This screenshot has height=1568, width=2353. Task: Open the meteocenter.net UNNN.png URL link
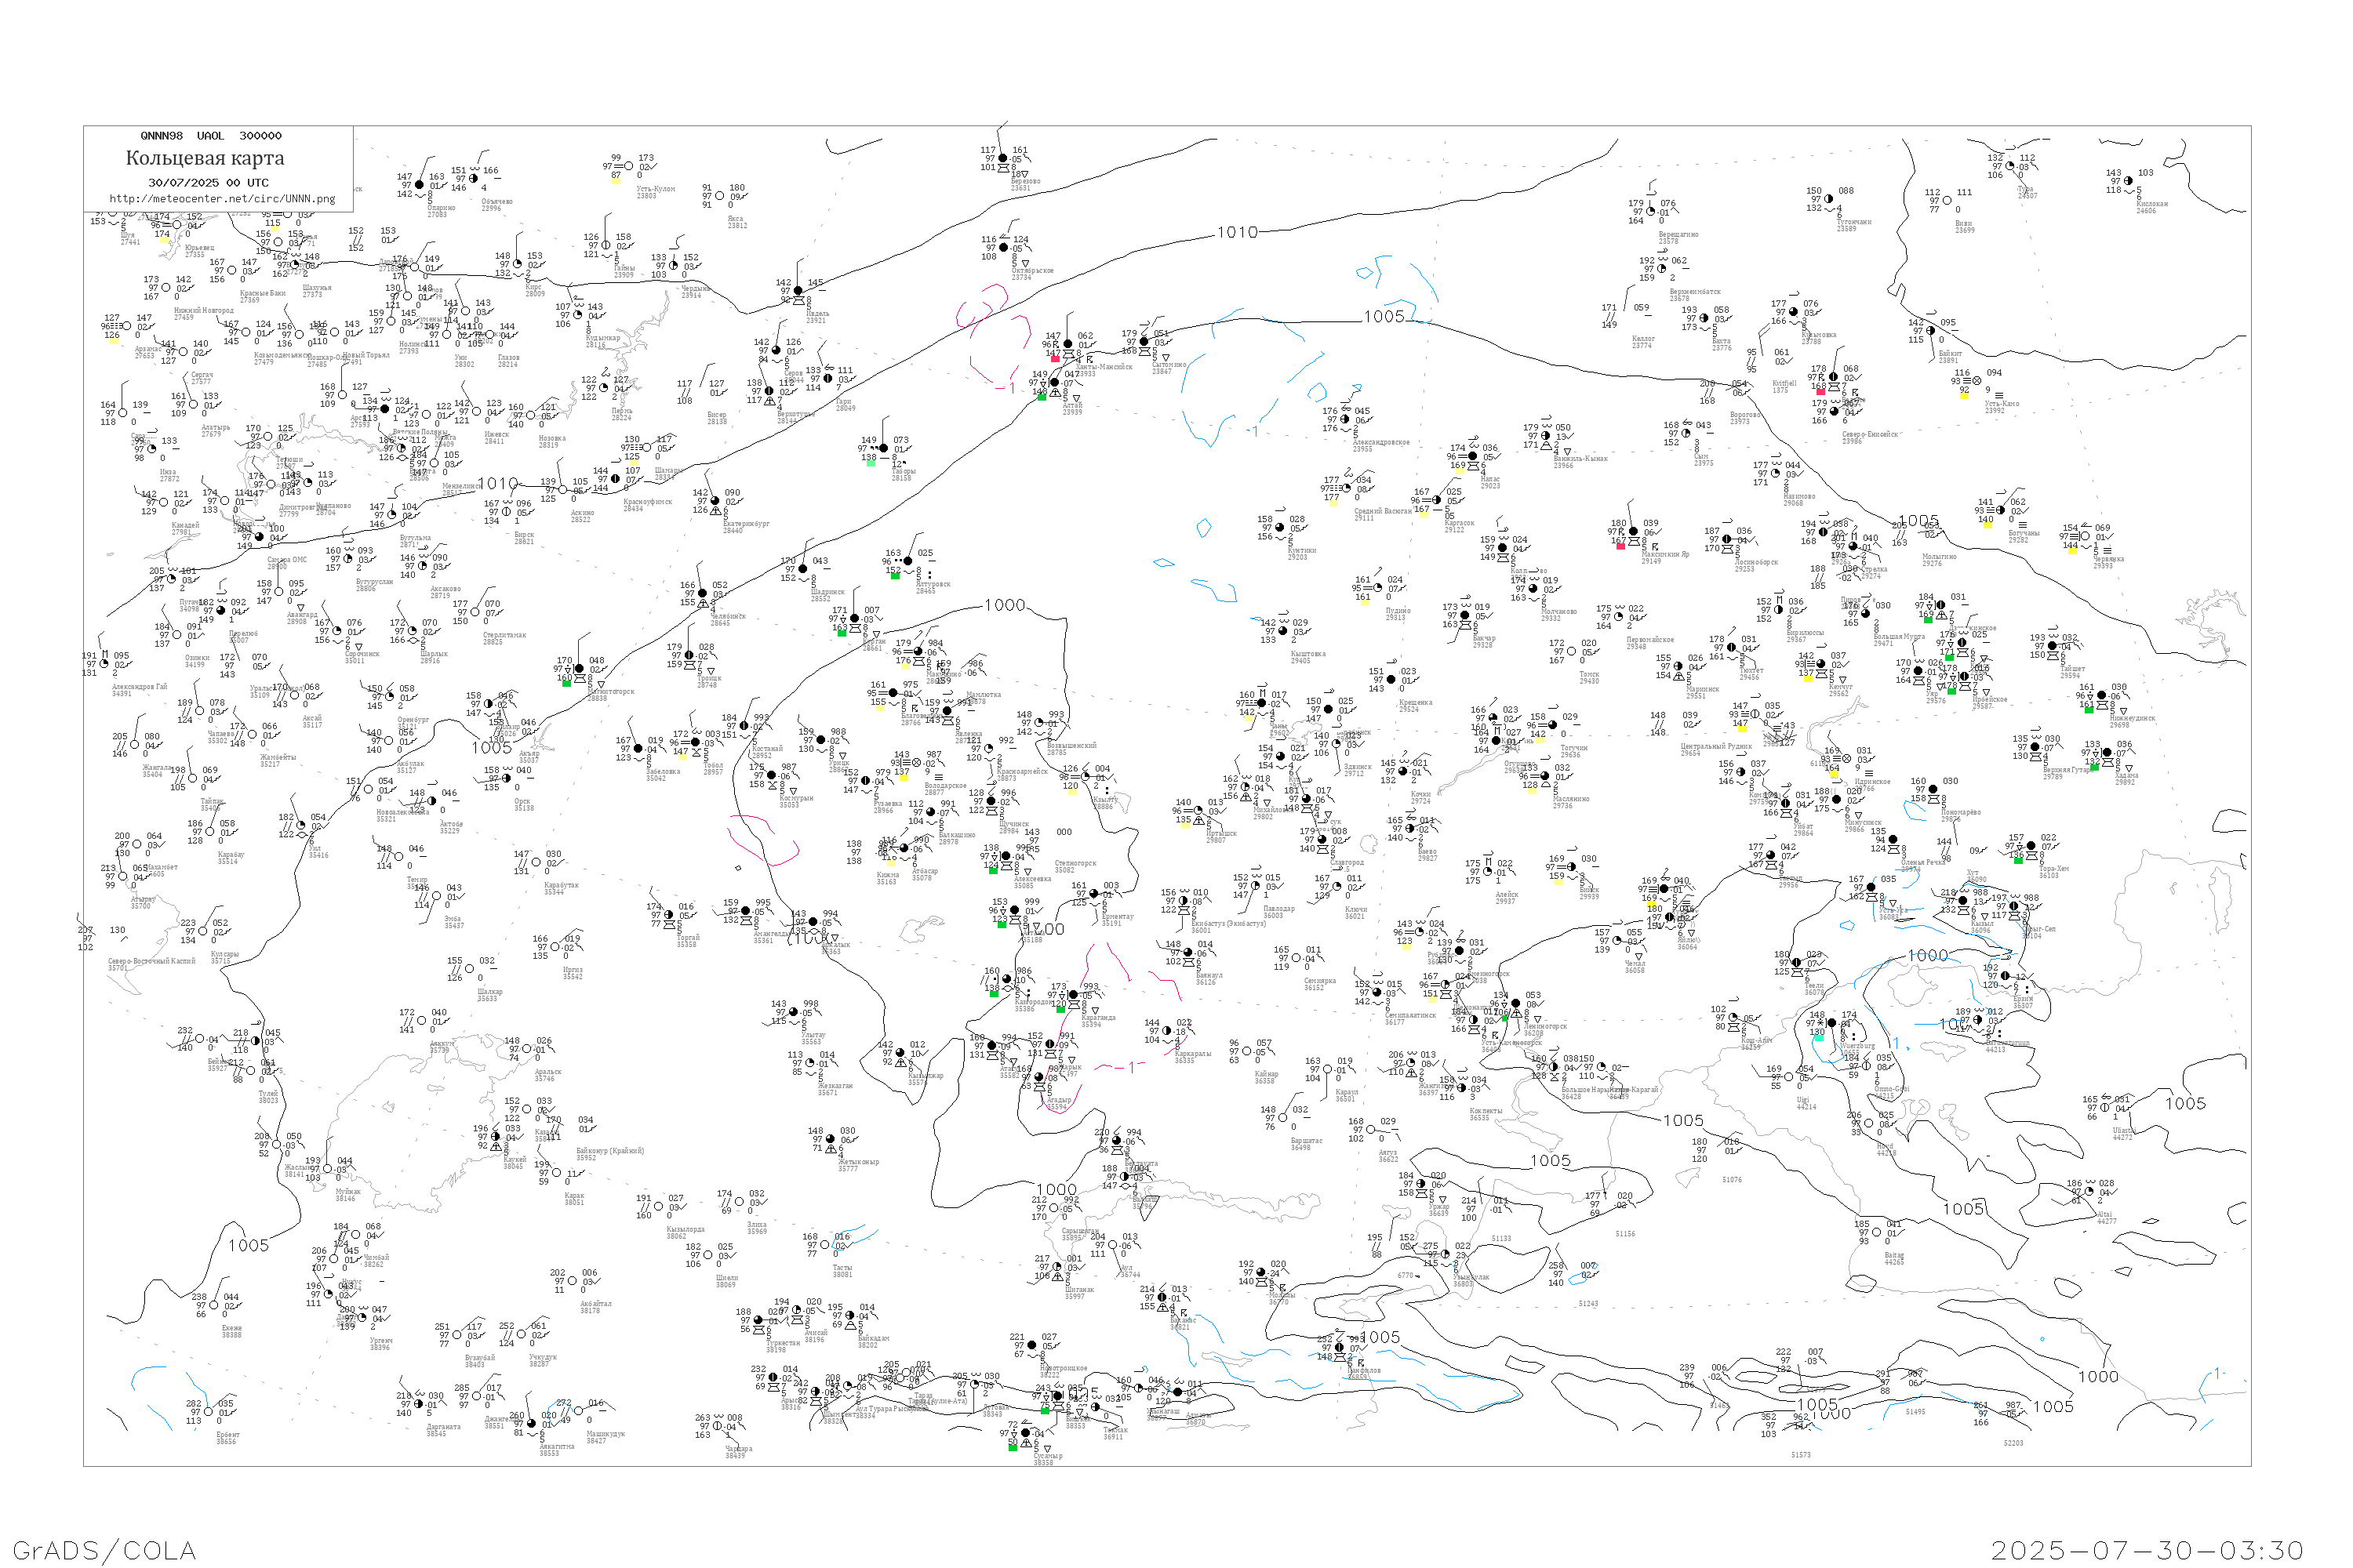click(221, 198)
